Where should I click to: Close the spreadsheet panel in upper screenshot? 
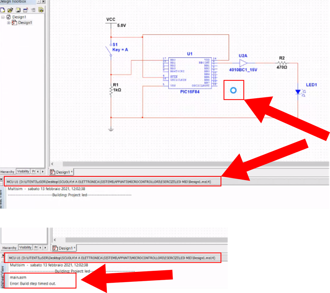pos(1,179)
